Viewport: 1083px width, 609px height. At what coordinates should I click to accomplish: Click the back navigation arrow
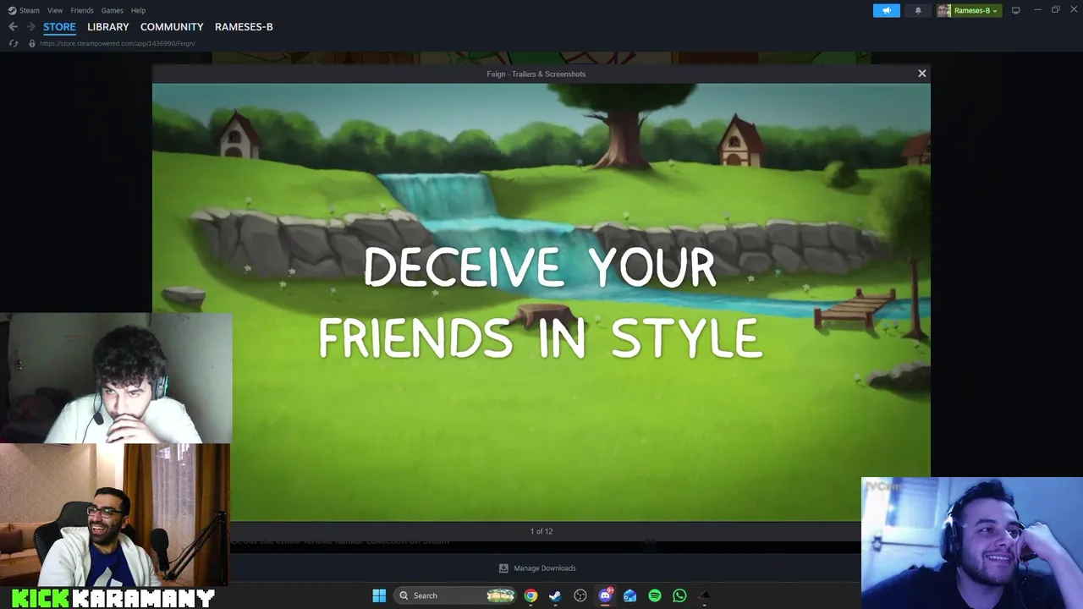point(13,27)
